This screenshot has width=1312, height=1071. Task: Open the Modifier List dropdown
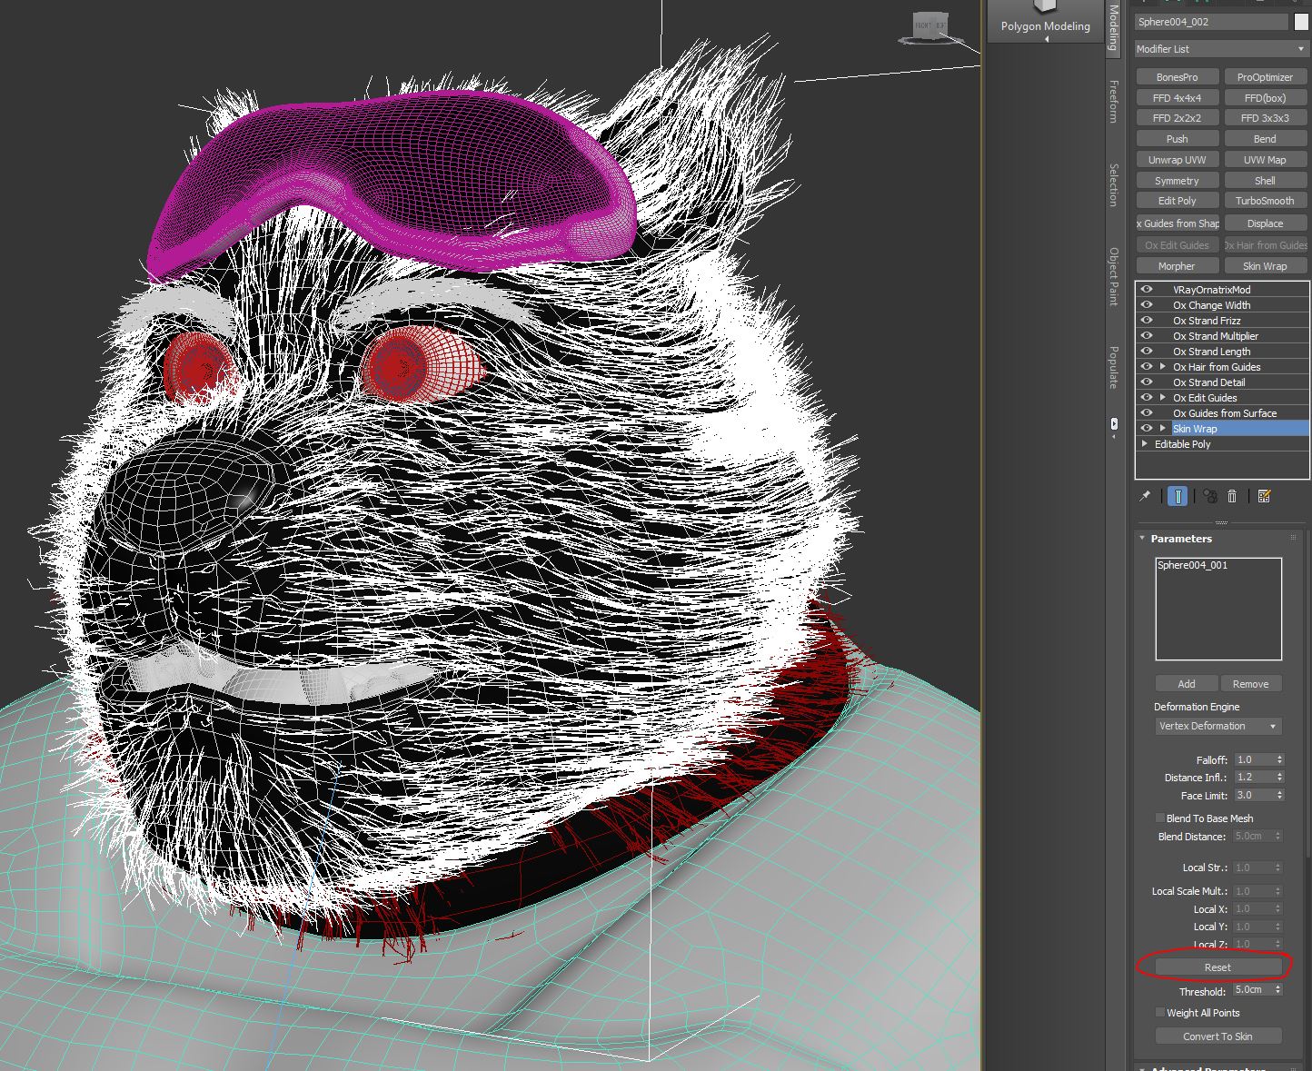(1219, 49)
